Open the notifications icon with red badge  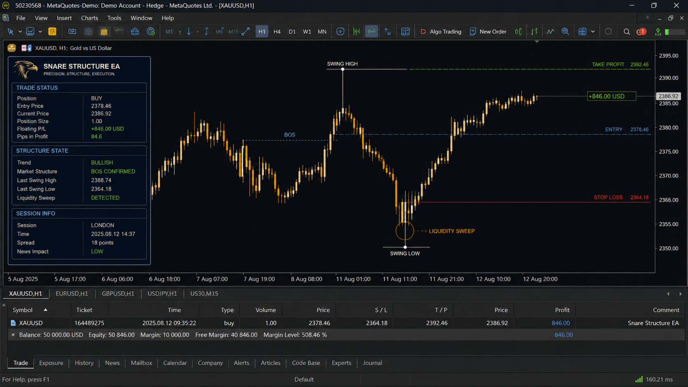point(641,32)
